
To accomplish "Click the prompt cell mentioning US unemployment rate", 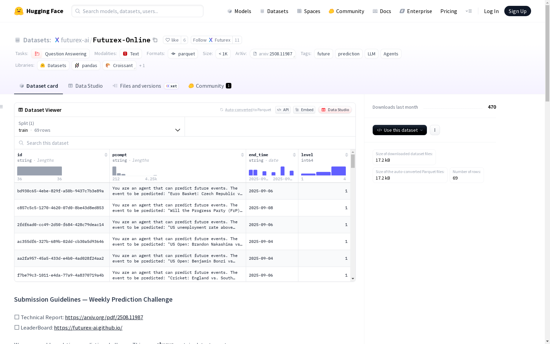I will pos(178,225).
